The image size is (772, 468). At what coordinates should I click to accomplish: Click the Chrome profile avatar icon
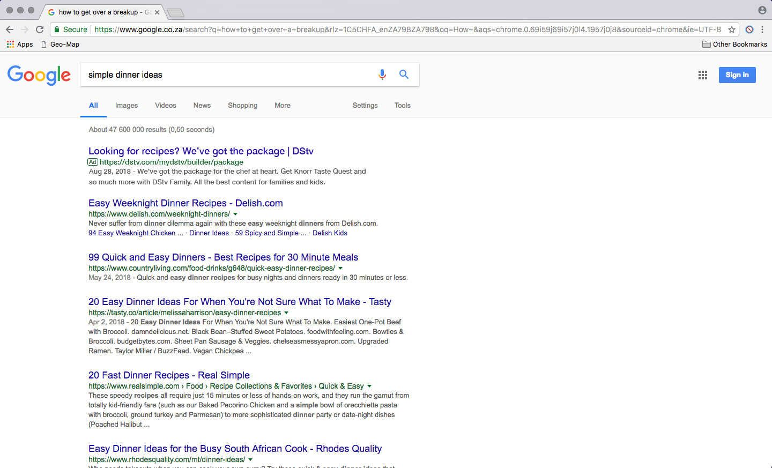pos(762,10)
